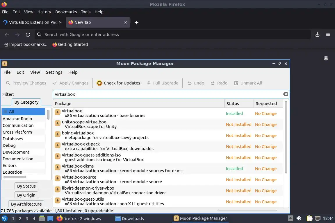335x223 pixels.
Task: Clear the filter text with the erase icon
Action: (x=285, y=94)
